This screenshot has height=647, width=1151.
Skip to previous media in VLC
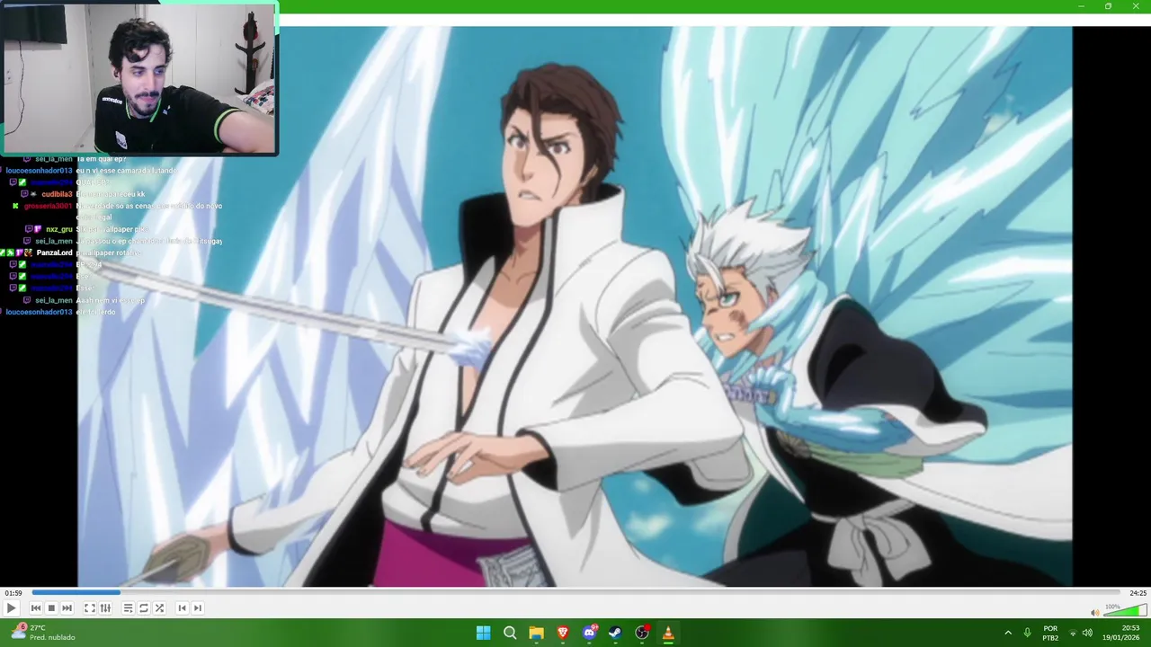click(36, 608)
